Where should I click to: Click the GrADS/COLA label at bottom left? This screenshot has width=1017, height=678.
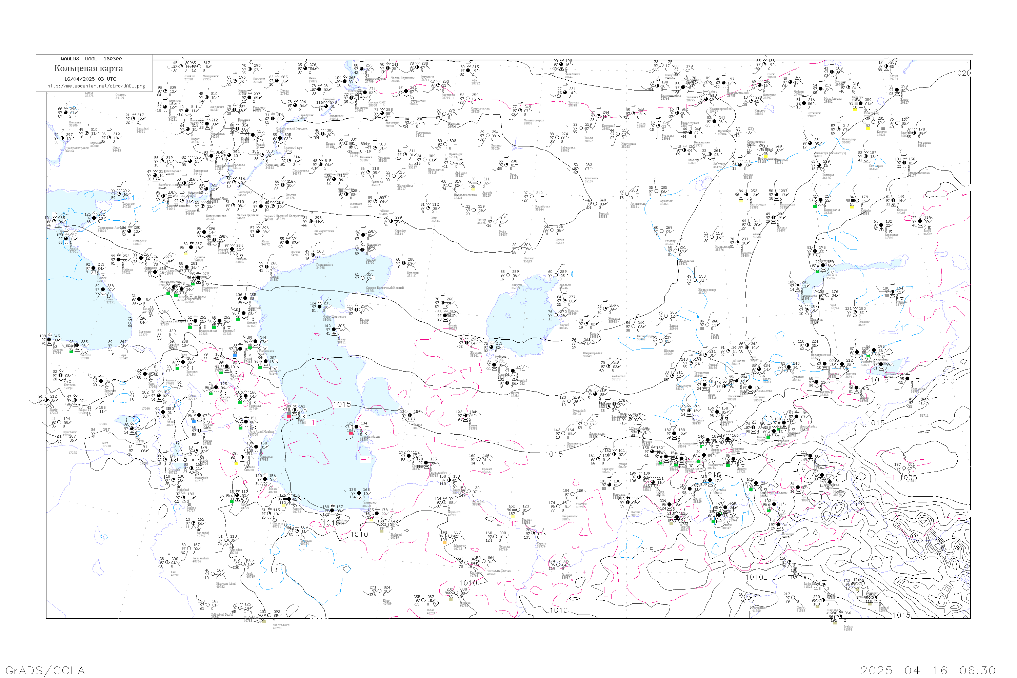pos(45,670)
